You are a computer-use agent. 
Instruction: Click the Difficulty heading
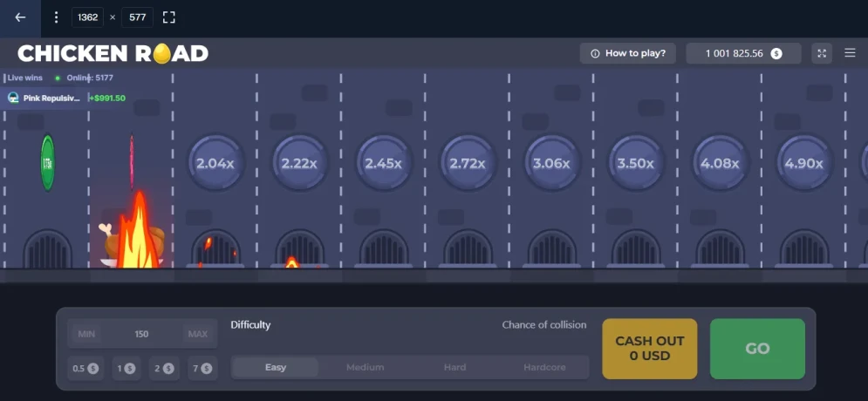click(x=250, y=324)
